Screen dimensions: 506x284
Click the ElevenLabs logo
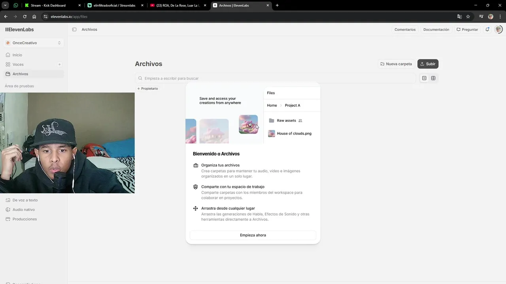pos(19,30)
